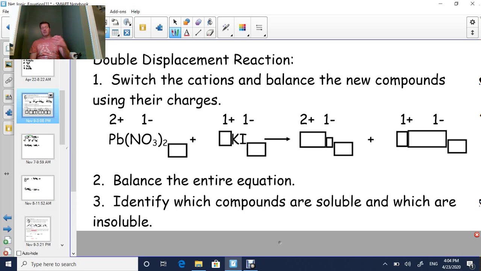Choose the Pens tool

pos(175,33)
